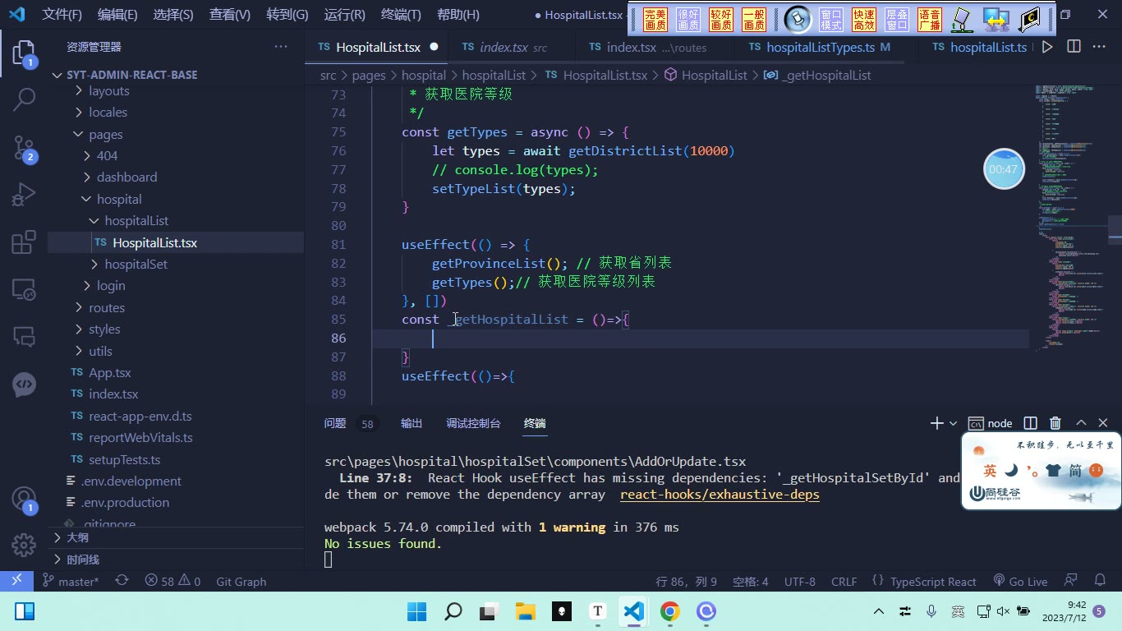The image size is (1122, 631).
Task: Open the Manage gear icon
Action: (x=24, y=545)
